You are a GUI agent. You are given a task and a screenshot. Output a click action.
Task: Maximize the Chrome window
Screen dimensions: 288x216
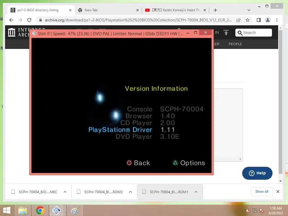tap(267, 6)
